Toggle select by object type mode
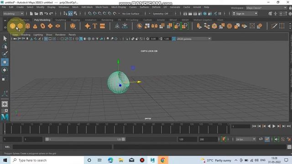Viewport: 292px width, 164px height. click(70, 14)
